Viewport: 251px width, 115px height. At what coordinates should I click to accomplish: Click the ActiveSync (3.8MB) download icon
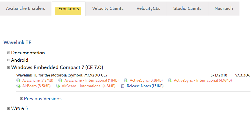(x=126, y=80)
